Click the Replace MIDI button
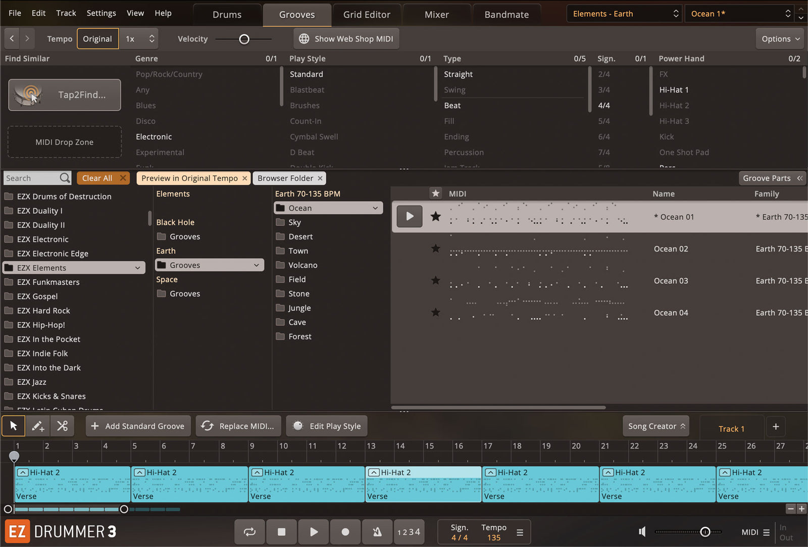This screenshot has width=808, height=547. [239, 426]
